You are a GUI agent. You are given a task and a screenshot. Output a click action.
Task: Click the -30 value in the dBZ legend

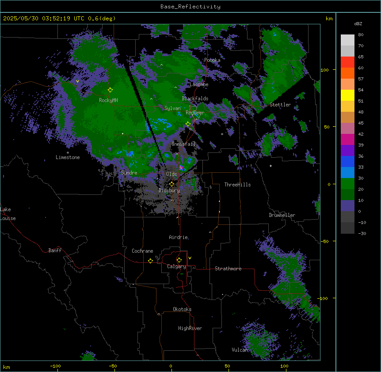click(x=362, y=233)
